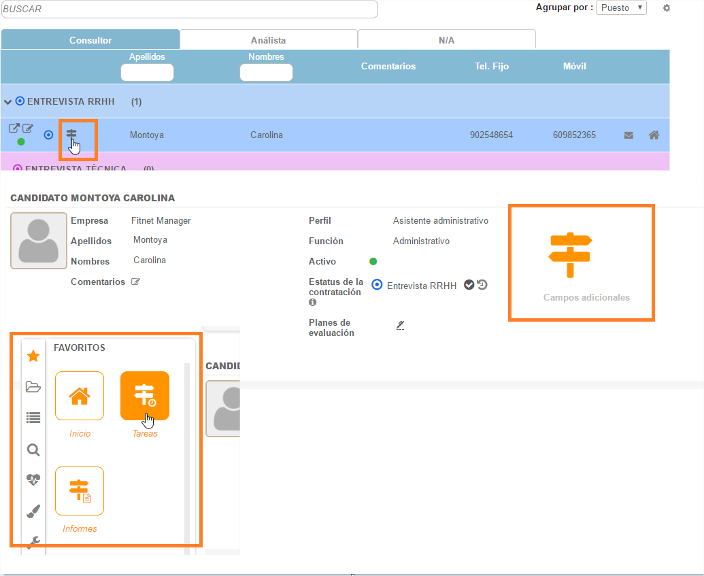Click the Entrevista RRHH status radio in details
The width and height of the screenshot is (704, 576).
point(377,285)
